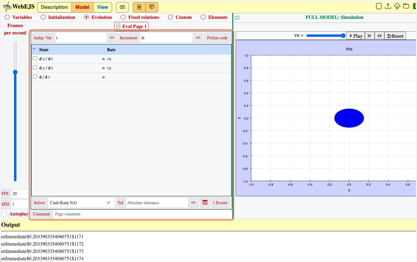Open the folder icon in top-right toolbar

[x=406, y=6]
